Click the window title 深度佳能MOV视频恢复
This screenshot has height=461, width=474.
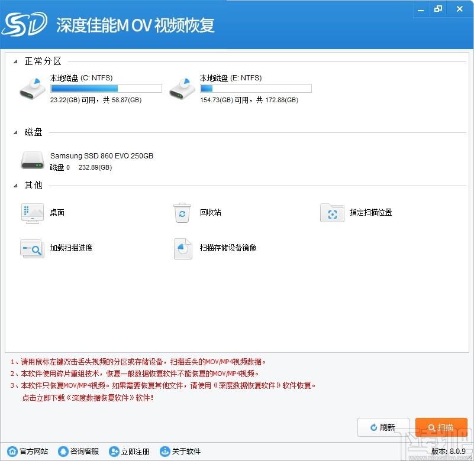point(136,25)
